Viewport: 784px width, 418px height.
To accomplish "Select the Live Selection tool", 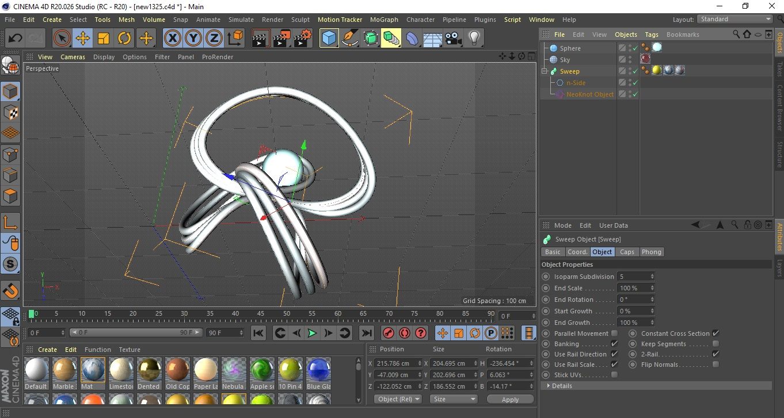I will [x=62, y=39].
